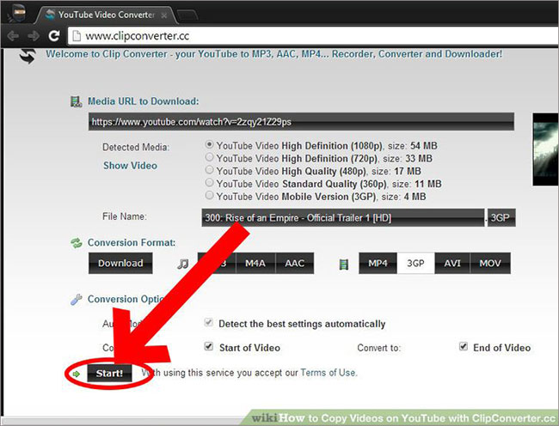Viewport: 559px width, 426px height.
Task: Reload the page with the refresh icon
Action: click(54, 35)
